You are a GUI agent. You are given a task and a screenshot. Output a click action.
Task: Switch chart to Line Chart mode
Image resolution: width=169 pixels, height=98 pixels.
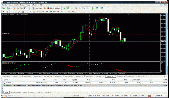pyautogui.click(x=72, y=8)
